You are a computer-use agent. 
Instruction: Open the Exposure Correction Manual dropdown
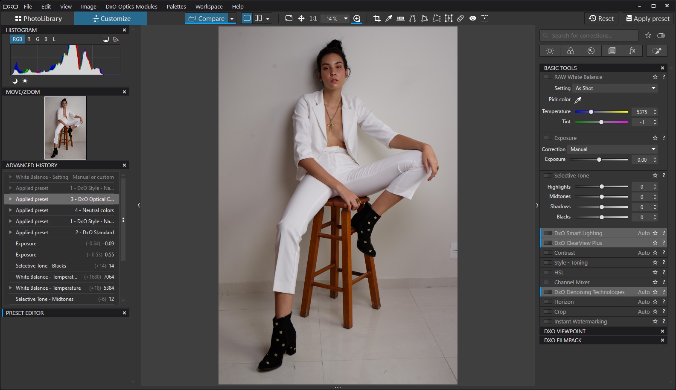tap(612, 149)
